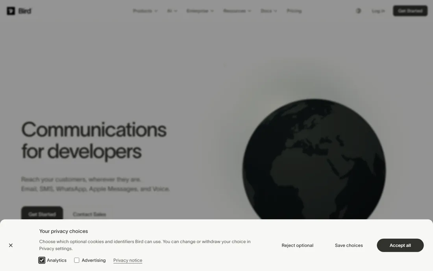Open the Privacy notice link
The image size is (433, 271).
point(128,260)
